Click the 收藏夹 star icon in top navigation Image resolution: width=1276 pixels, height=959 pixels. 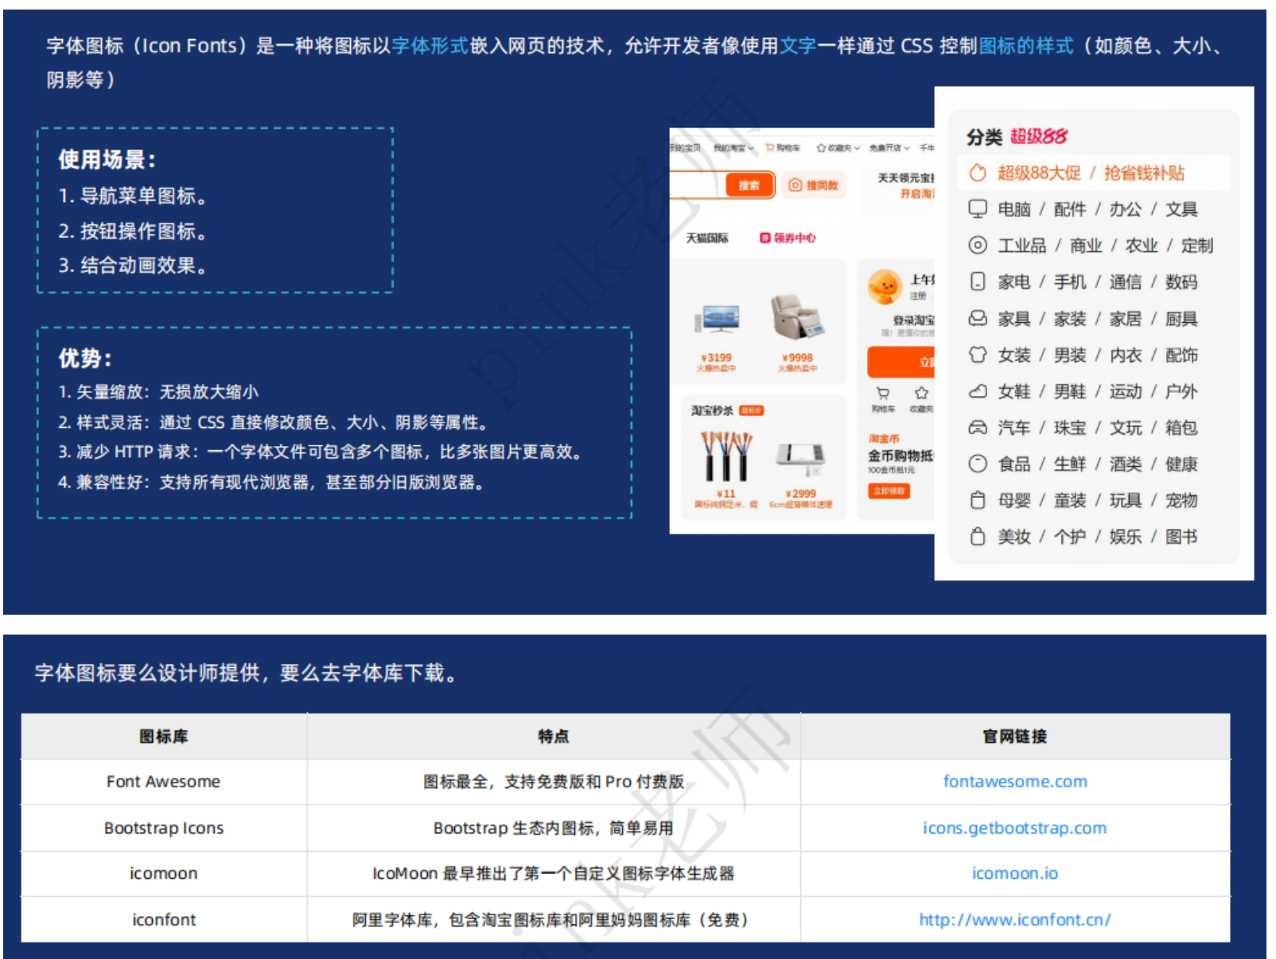pos(821,148)
